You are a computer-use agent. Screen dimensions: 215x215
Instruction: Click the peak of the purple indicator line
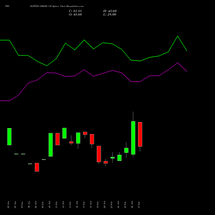[178, 63]
